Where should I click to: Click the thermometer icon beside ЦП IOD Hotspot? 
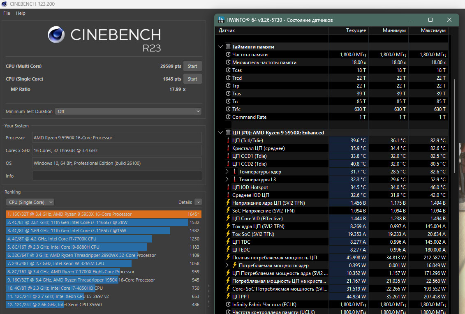tap(228, 187)
